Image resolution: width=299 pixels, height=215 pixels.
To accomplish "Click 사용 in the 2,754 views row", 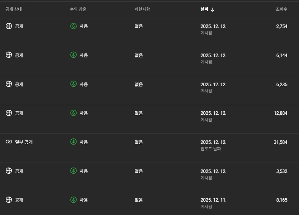I will 83,26.
